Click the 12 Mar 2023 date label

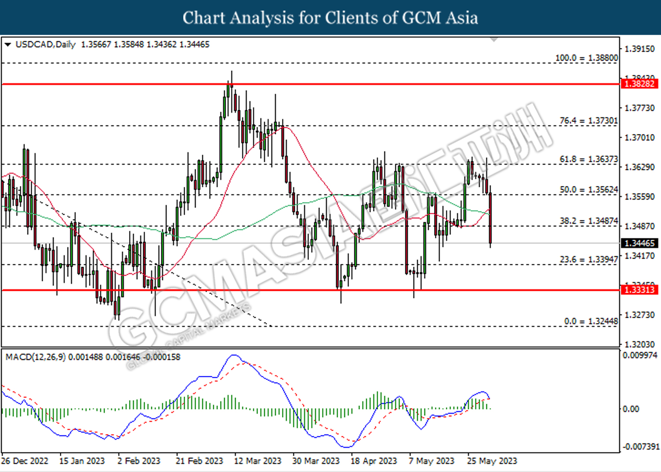257,461
